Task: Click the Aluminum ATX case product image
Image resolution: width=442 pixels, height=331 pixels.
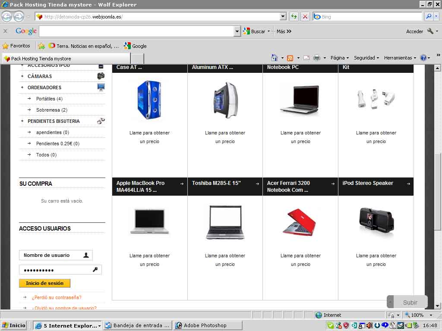Action: [x=225, y=100]
